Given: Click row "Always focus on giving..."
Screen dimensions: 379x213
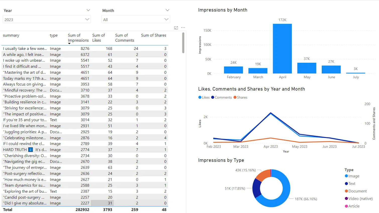Looking at the screenshot, I should (x=85, y=84).
